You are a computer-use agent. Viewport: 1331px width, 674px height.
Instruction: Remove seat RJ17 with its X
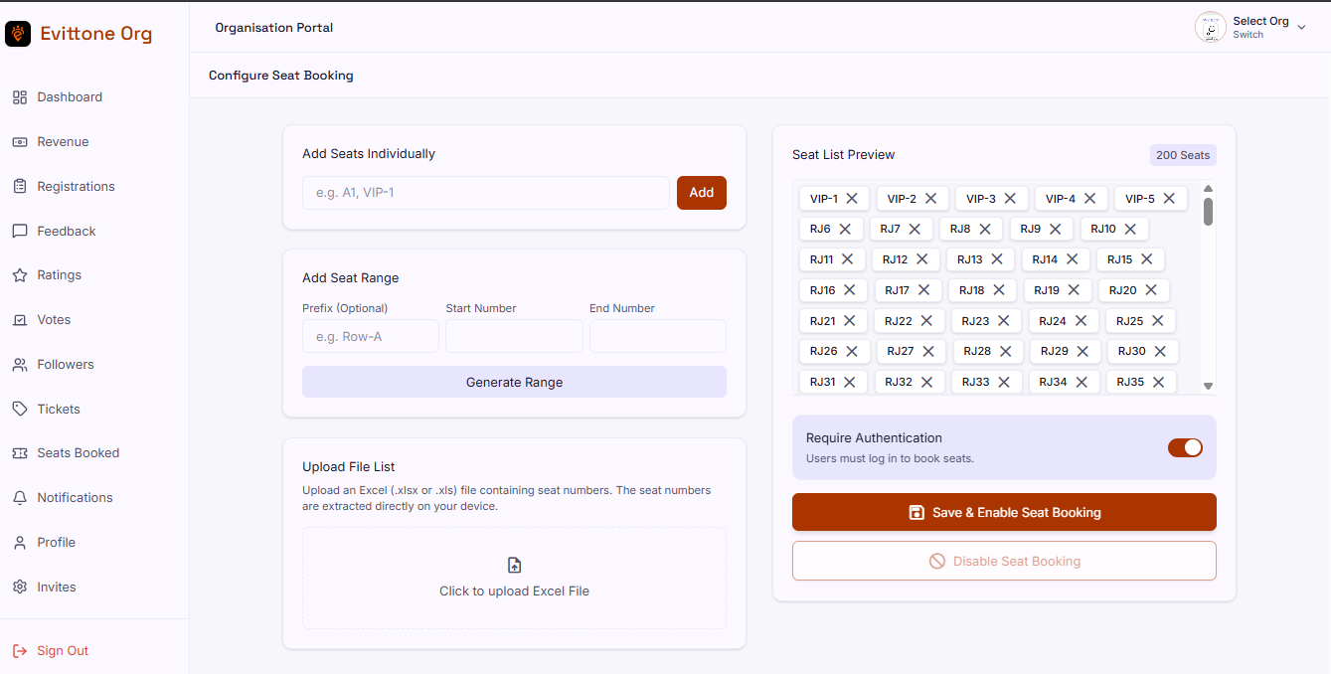[923, 290]
